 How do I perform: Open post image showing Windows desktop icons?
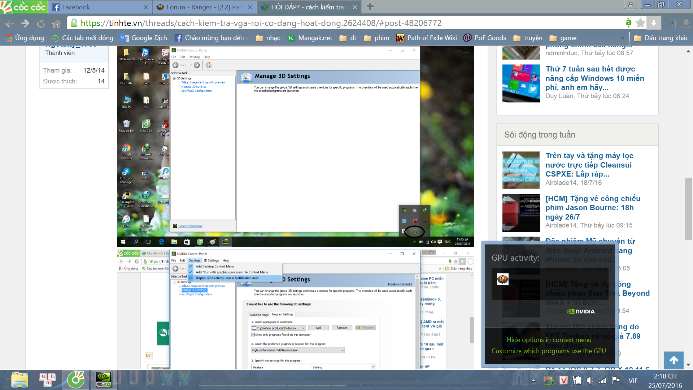pyautogui.click(x=295, y=147)
